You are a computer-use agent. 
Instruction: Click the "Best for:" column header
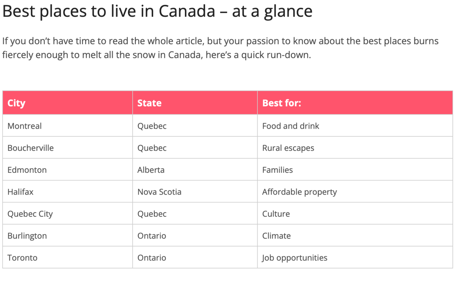(x=282, y=103)
